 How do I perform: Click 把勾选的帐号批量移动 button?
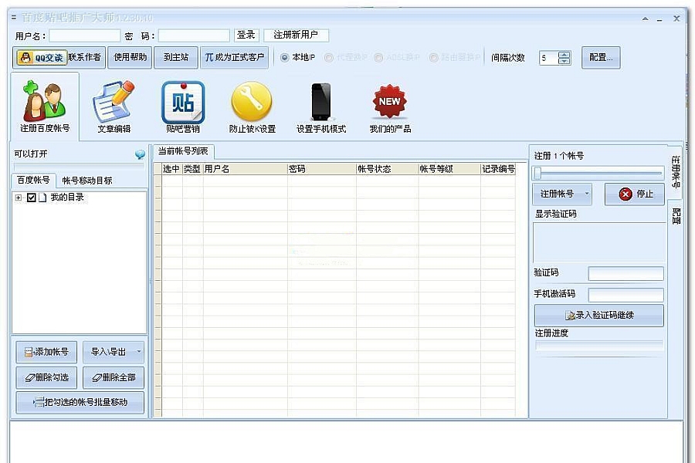(80, 402)
